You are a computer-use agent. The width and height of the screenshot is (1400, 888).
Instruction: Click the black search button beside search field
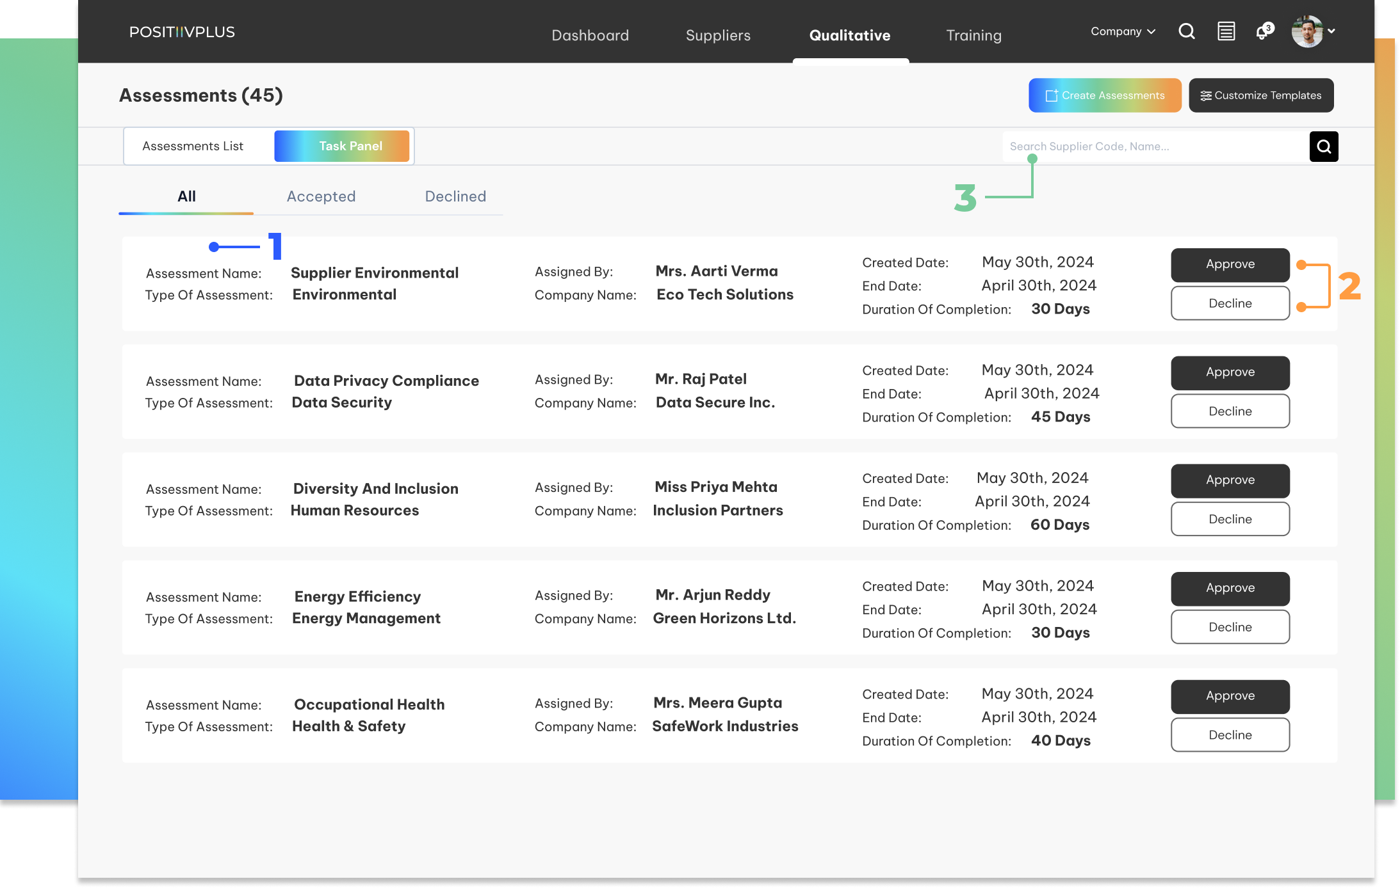tap(1324, 147)
